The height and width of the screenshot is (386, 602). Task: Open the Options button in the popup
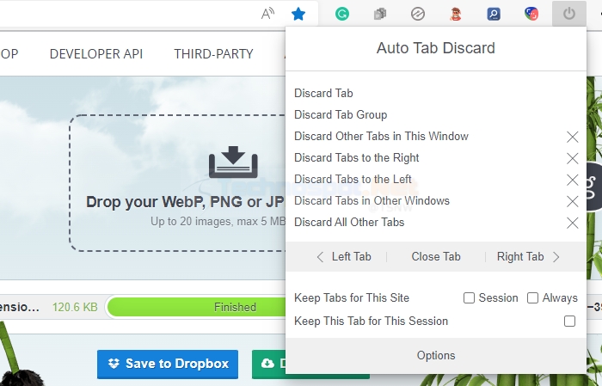(436, 356)
